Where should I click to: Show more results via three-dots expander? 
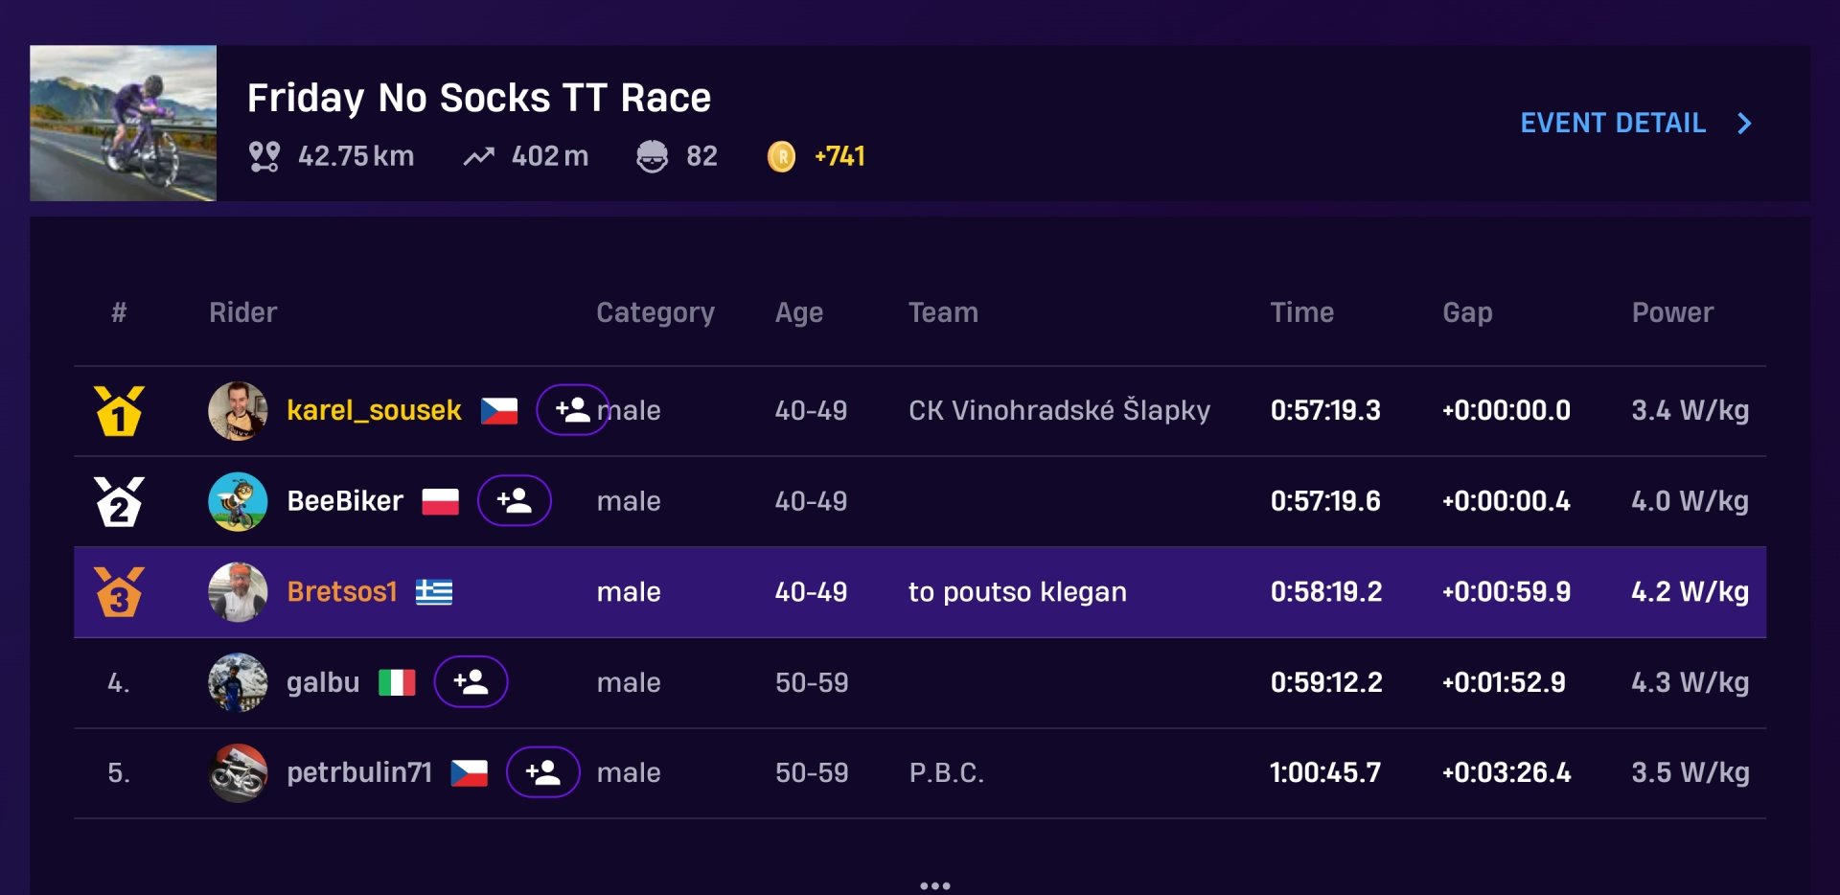[935, 885]
